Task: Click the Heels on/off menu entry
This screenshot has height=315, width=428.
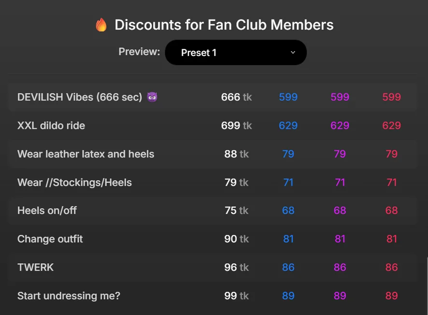Action: tap(47, 211)
